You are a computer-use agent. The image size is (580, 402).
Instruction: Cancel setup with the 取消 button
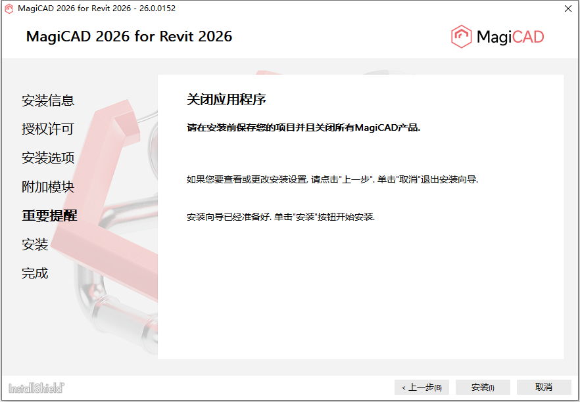pyautogui.click(x=544, y=388)
